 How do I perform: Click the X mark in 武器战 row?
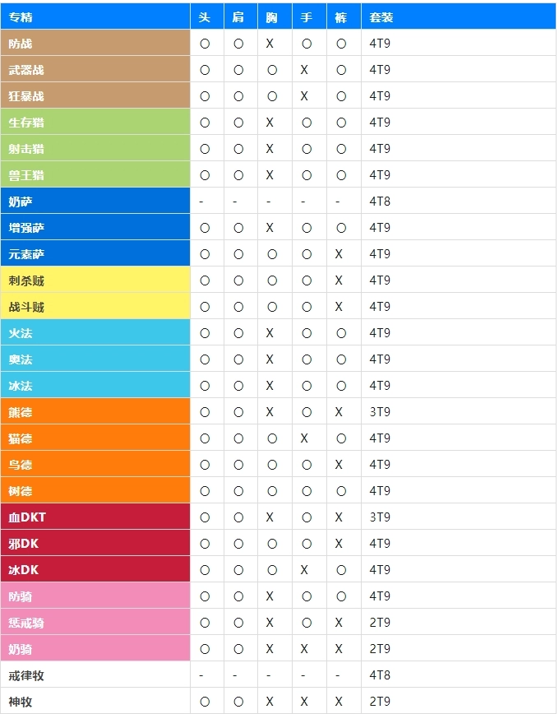click(x=304, y=70)
